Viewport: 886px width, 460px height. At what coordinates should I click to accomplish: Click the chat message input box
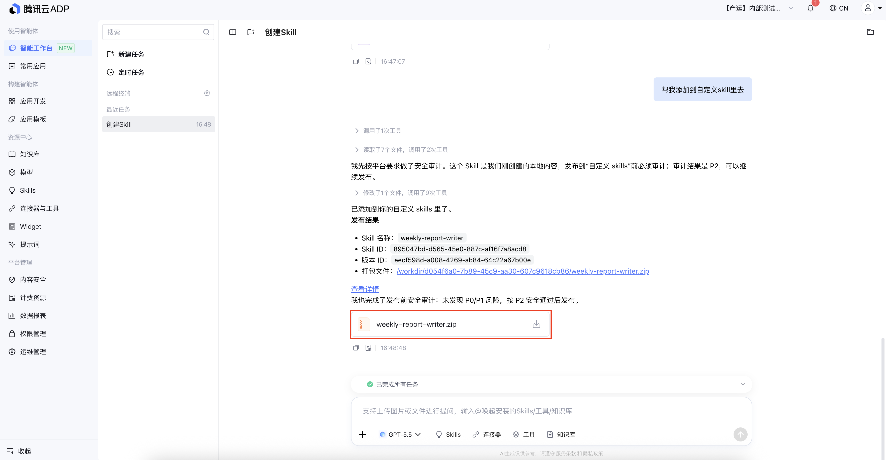551,411
